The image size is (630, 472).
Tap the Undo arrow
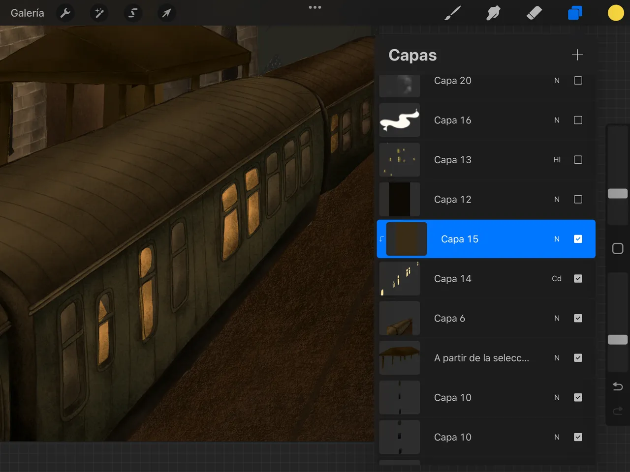pos(618,386)
